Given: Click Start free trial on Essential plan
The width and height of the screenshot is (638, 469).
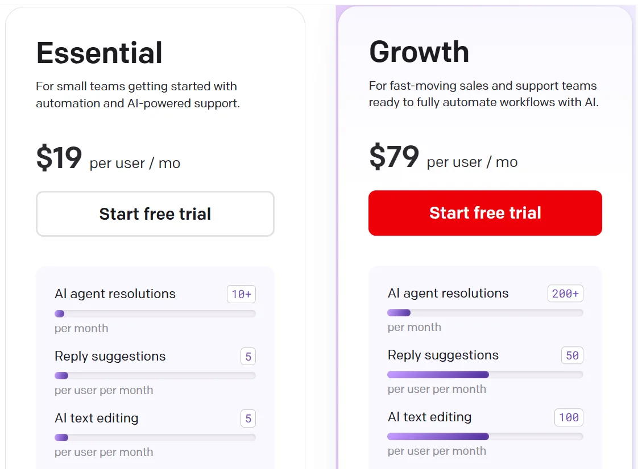Looking at the screenshot, I should coord(155,213).
